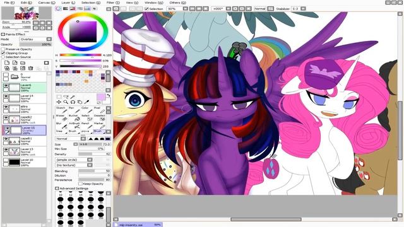404x227 pixels.
Task: Collapse the Paints Effect section
Action: pos(3,34)
